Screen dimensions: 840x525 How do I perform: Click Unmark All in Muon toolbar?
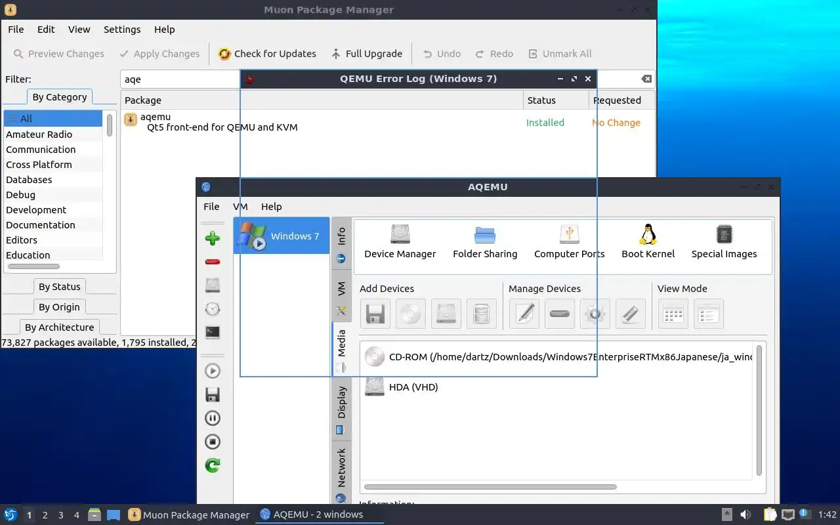pos(559,54)
